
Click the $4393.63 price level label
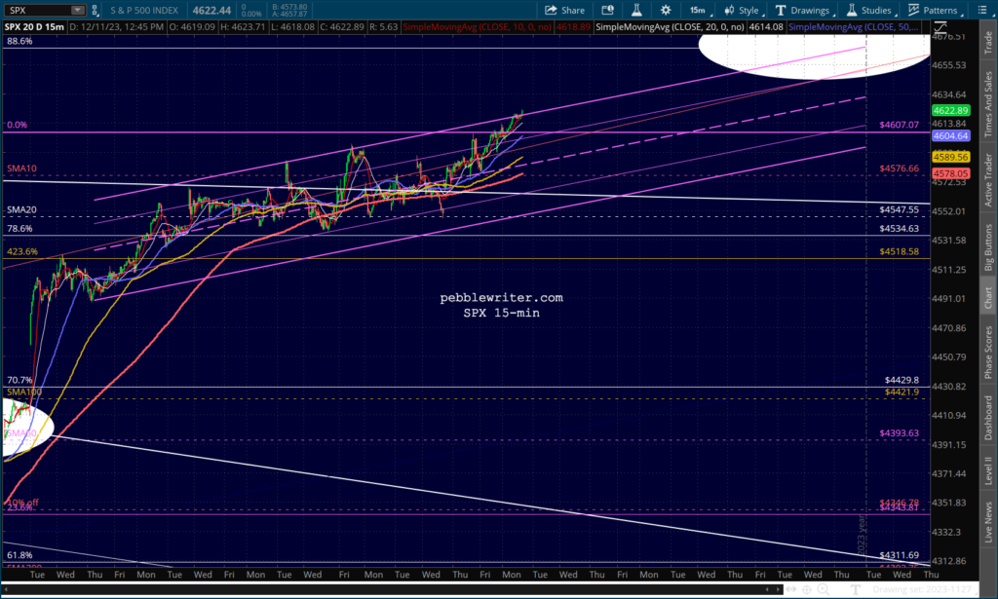[x=899, y=433]
